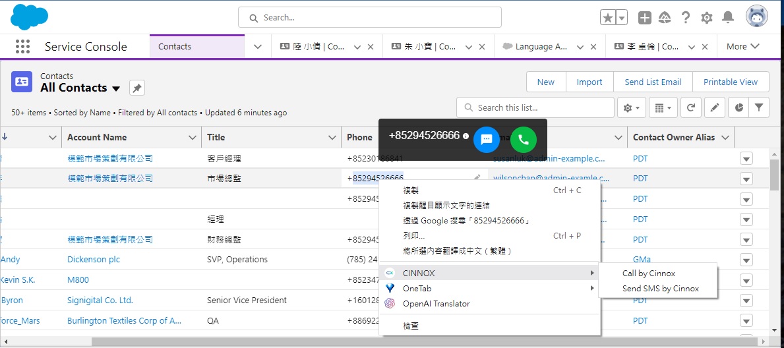784x348 pixels.
Task: Open the Account Name column dropdown
Action: (x=193, y=137)
